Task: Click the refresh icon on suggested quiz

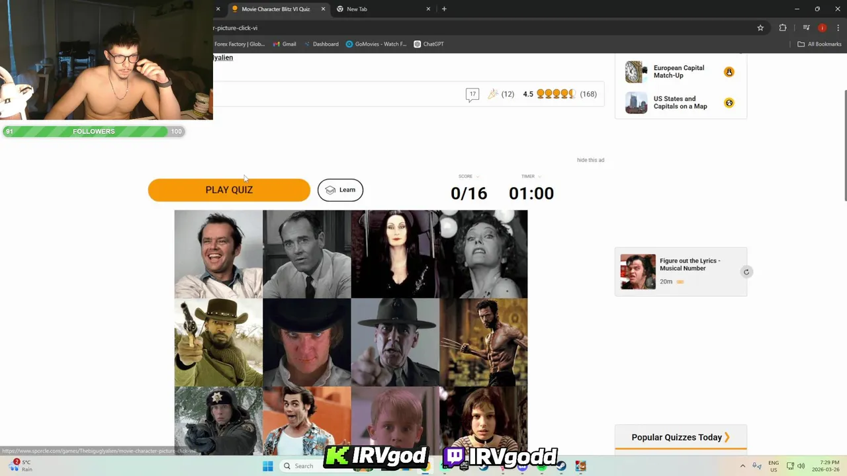Action: [x=746, y=272]
